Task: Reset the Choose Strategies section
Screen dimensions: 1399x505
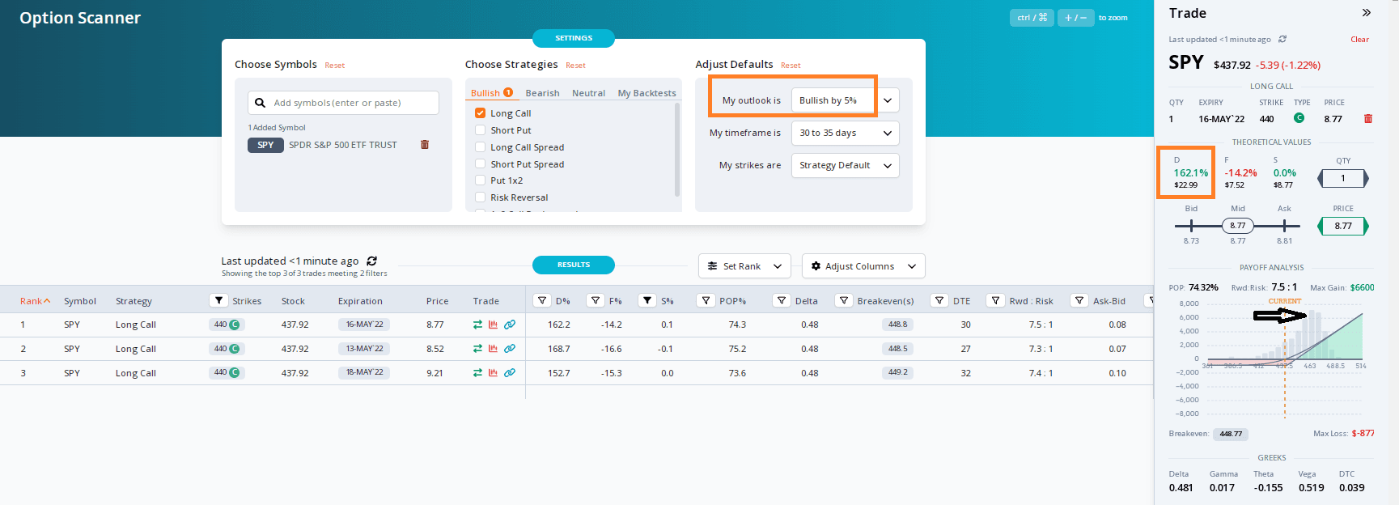Action: click(575, 66)
